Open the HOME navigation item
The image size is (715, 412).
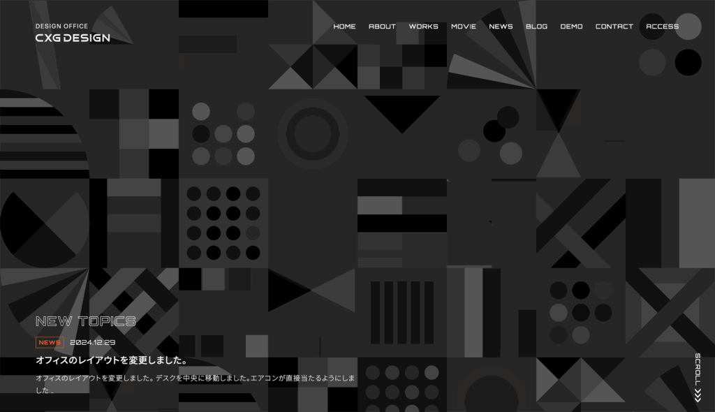click(344, 27)
